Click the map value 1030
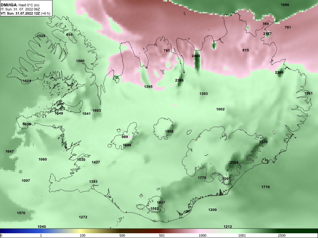This screenshot has width=318, height=238. (x=81, y=160)
